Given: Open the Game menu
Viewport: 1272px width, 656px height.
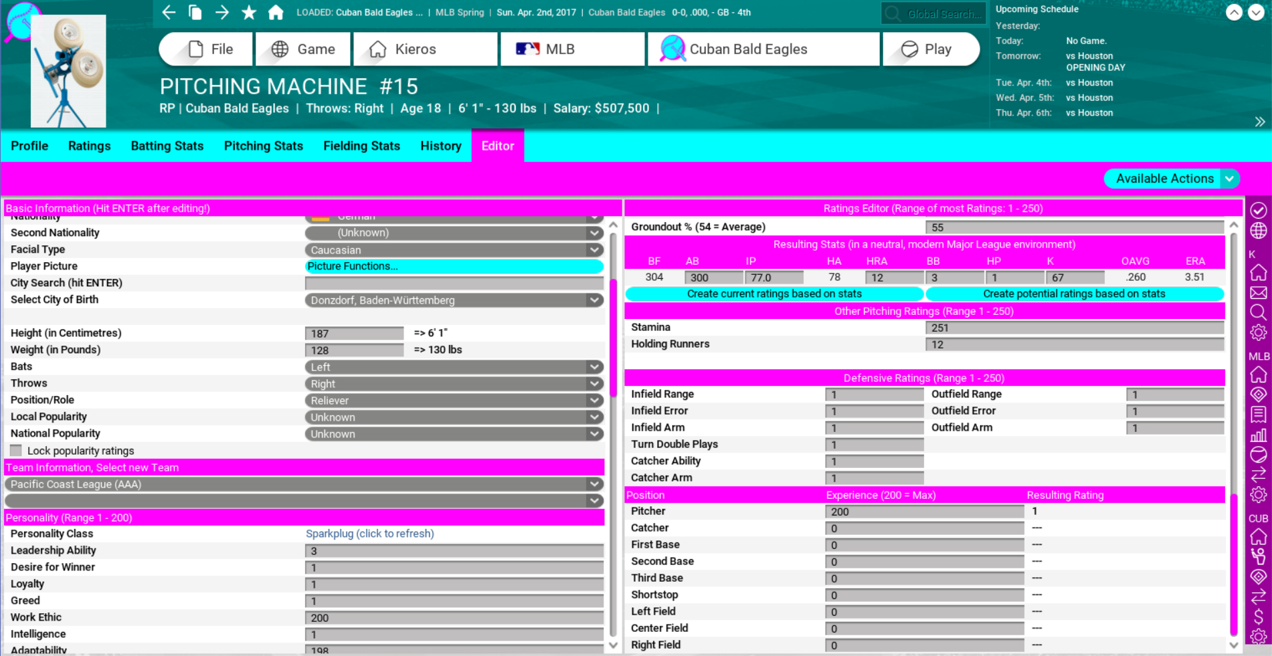Looking at the screenshot, I should pyautogui.click(x=303, y=49).
